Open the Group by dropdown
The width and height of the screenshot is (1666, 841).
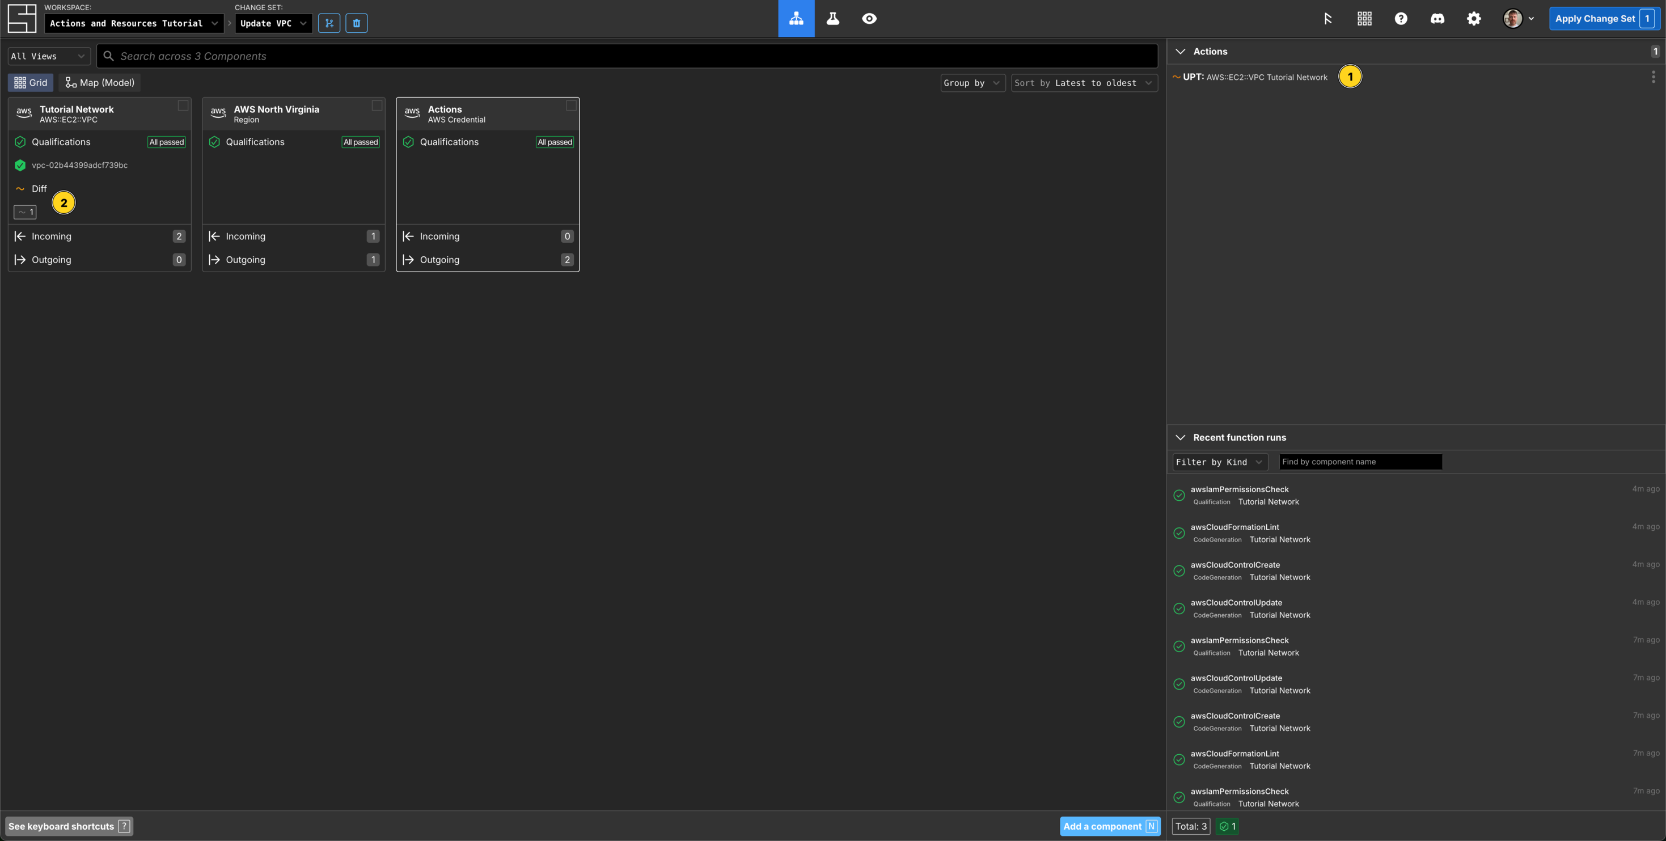(972, 83)
